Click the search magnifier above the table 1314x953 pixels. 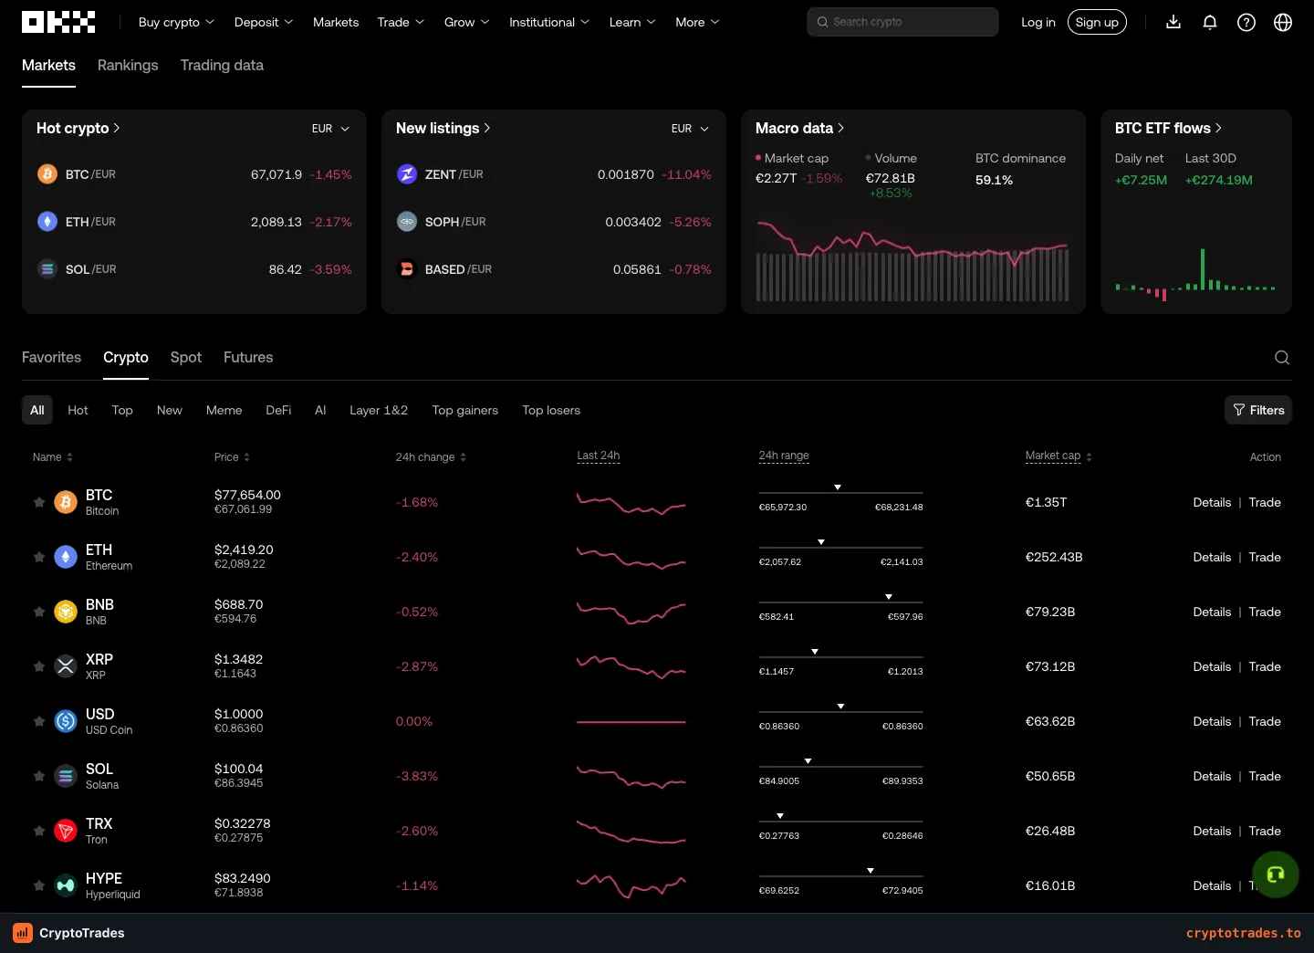click(1282, 358)
